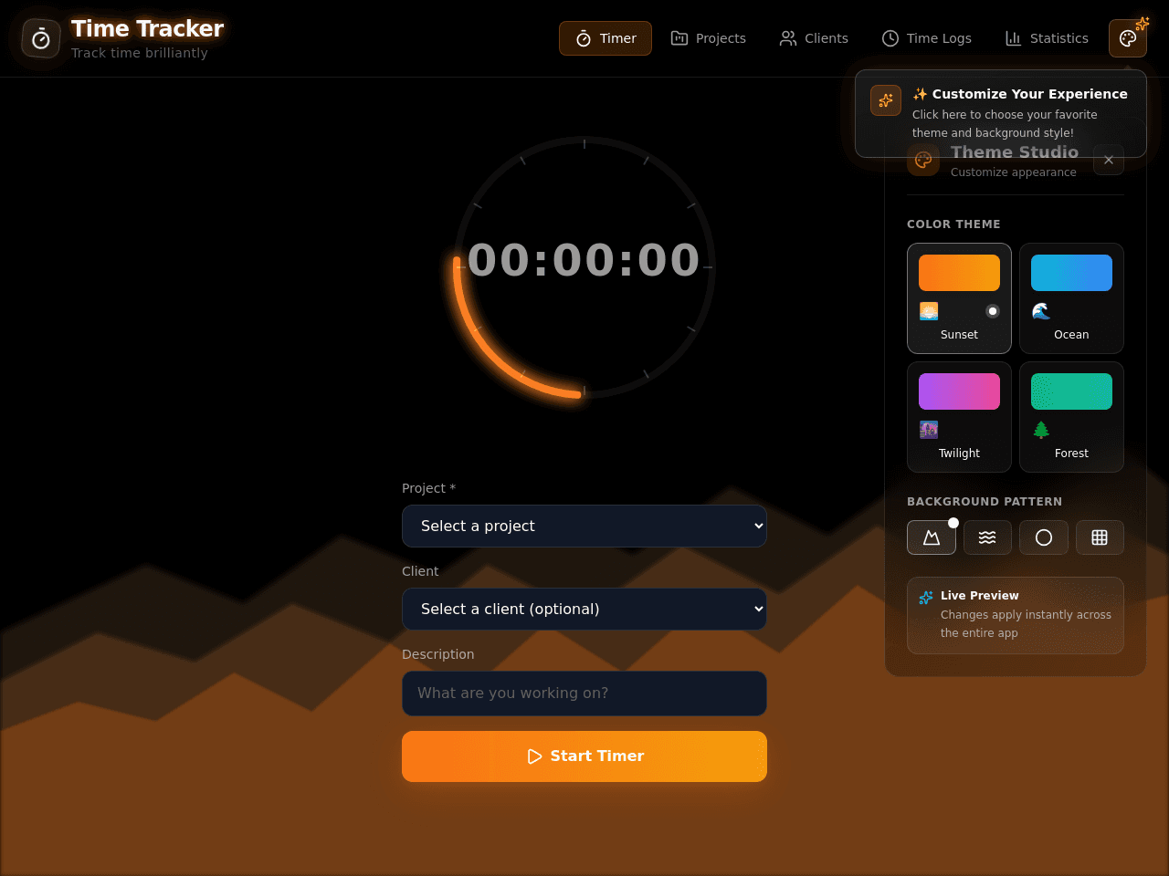Click the Time Tracker title text
The width and height of the screenshot is (1169, 876).
(148, 29)
